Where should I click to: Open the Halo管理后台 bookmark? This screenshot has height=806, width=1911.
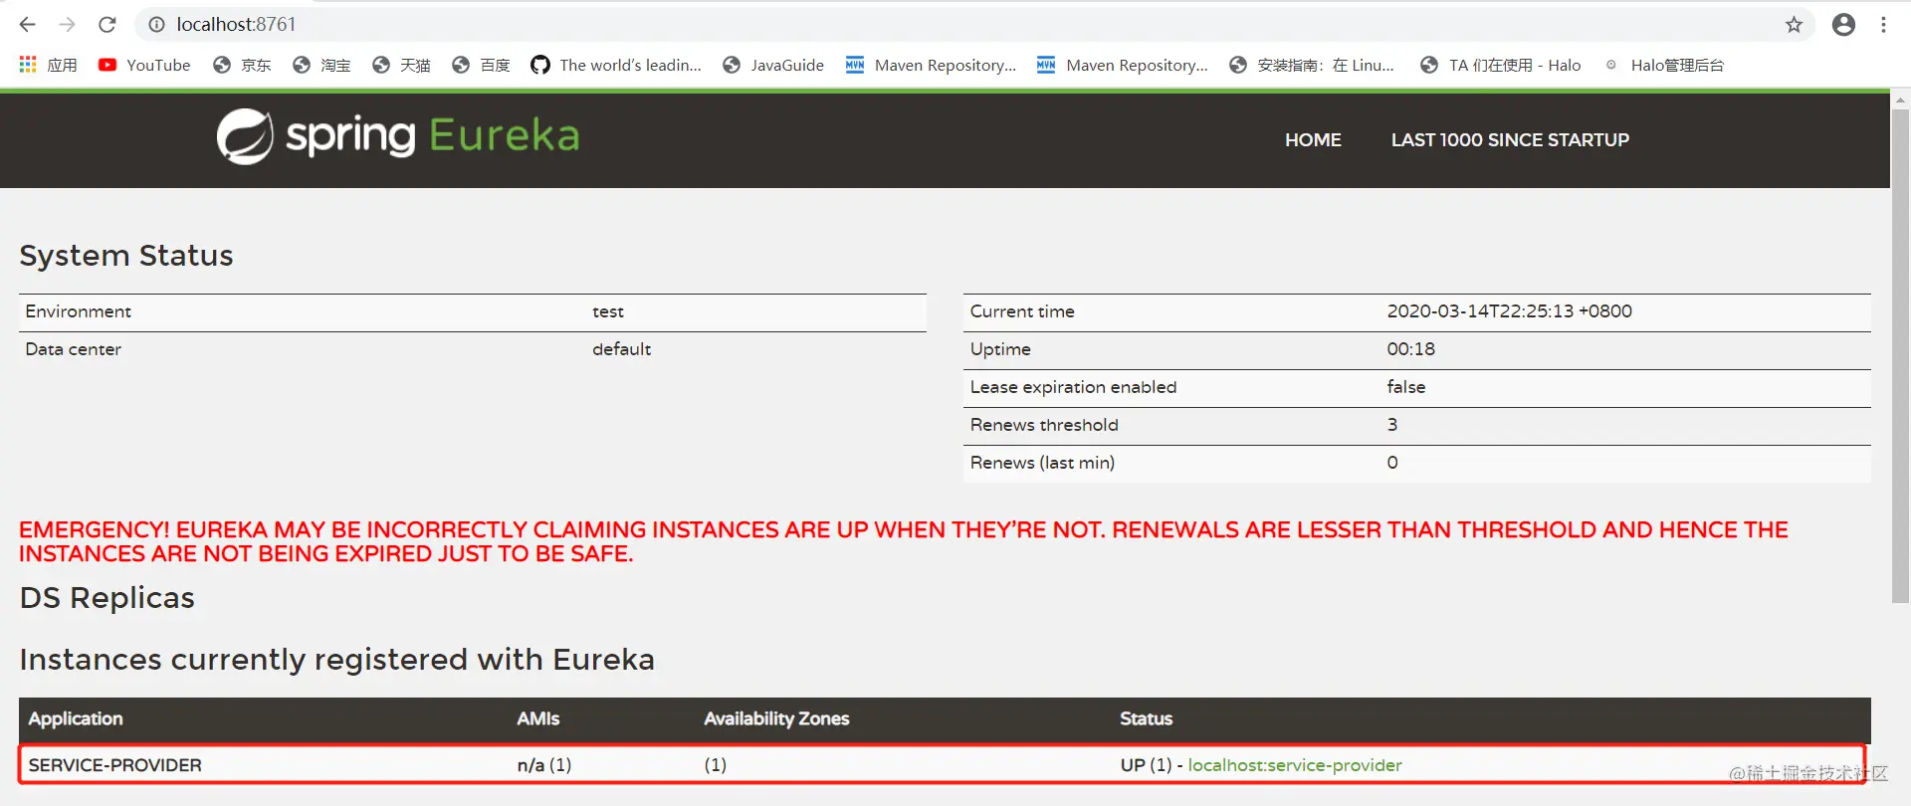tap(1663, 65)
